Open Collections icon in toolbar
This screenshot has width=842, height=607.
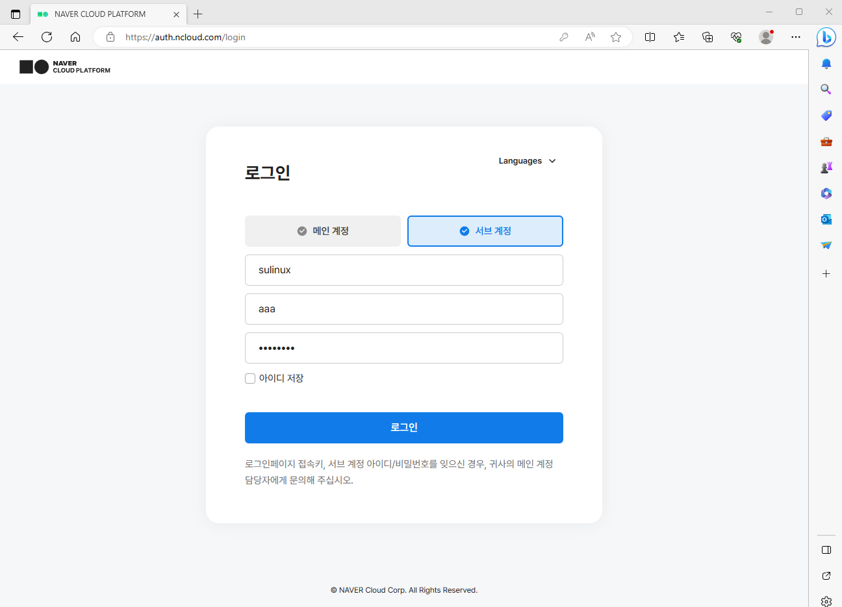(x=708, y=37)
